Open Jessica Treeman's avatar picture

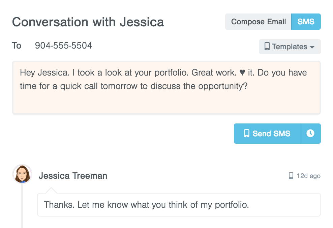(22, 174)
